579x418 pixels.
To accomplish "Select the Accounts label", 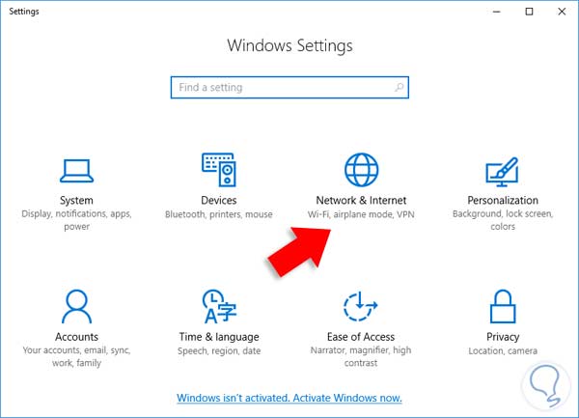I will [76, 337].
